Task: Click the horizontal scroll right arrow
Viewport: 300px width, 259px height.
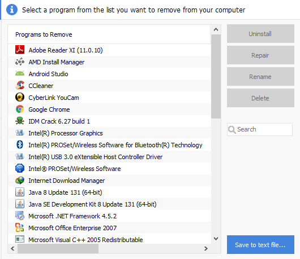Action: tap(206, 248)
